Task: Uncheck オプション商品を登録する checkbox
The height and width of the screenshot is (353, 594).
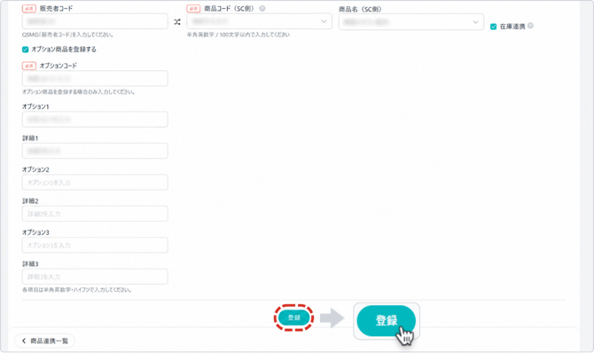Action: pyautogui.click(x=26, y=50)
